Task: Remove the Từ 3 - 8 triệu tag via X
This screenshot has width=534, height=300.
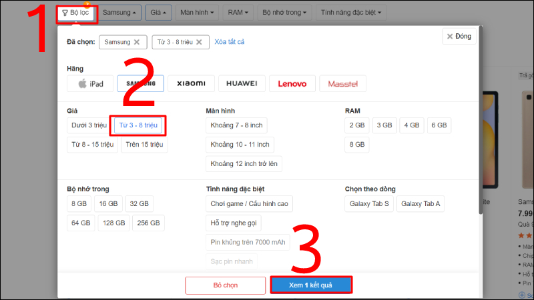Action: [x=199, y=42]
